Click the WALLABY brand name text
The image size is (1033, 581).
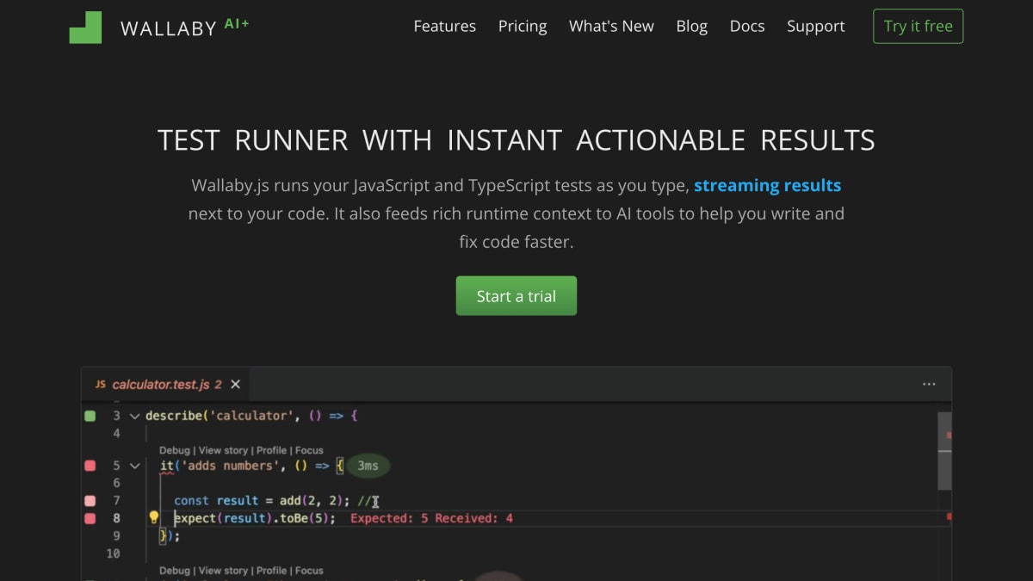(x=169, y=28)
